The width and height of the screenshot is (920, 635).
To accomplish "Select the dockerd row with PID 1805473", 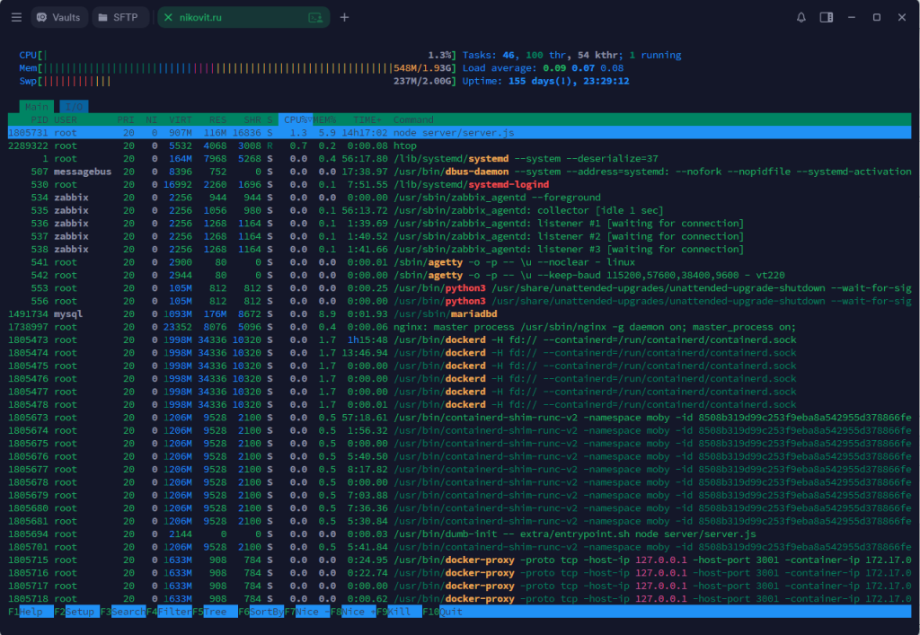I will [x=459, y=340].
